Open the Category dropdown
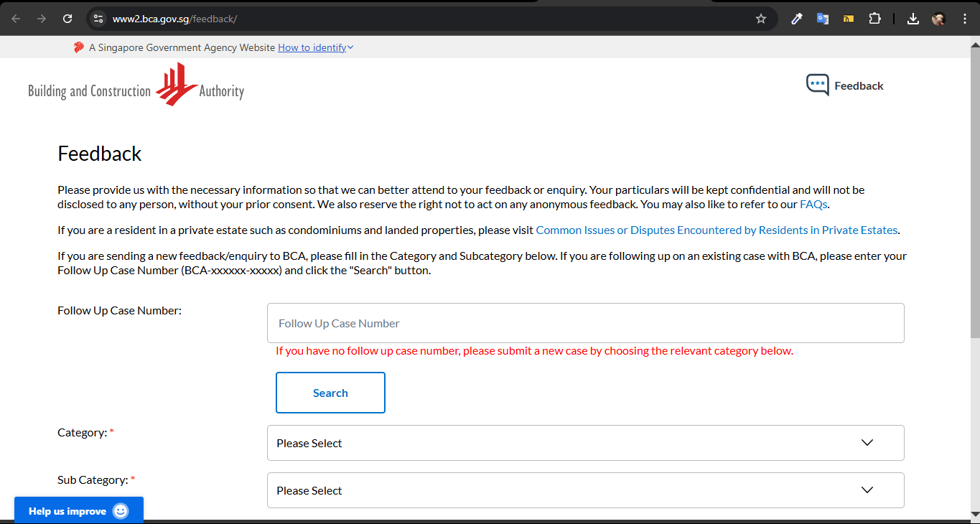980x524 pixels. [585, 443]
